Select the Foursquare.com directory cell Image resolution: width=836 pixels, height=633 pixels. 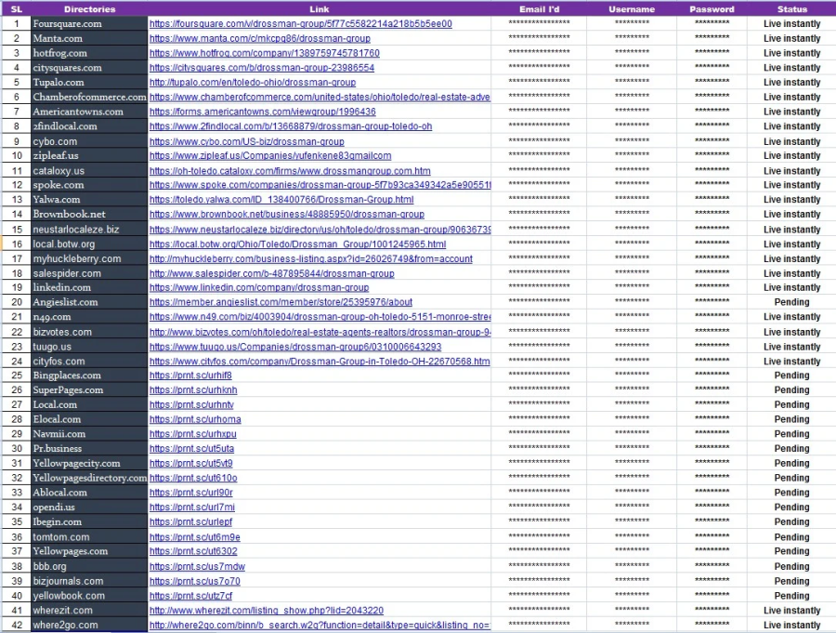pos(89,24)
